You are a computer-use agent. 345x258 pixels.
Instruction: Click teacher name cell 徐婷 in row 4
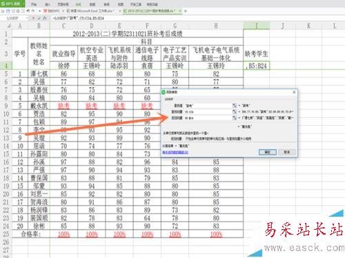pos(63,66)
